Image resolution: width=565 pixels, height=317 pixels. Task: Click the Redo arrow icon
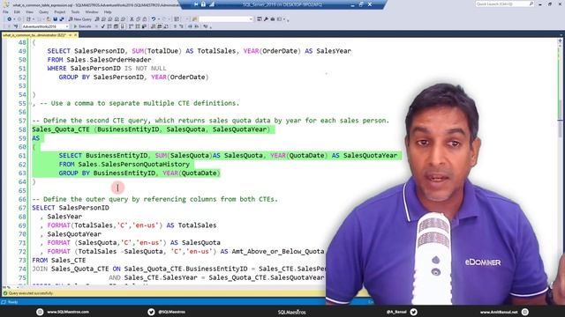click(164, 19)
